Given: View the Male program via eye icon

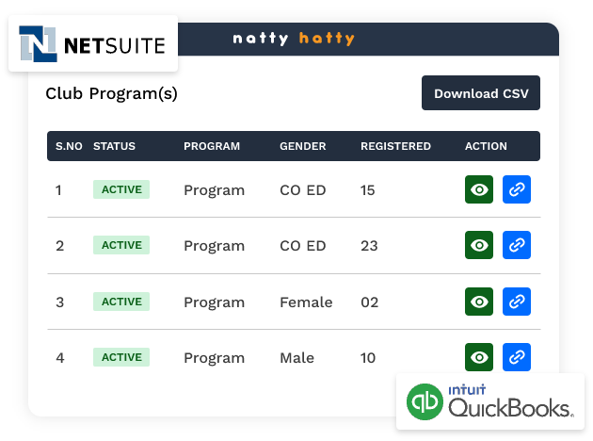Looking at the screenshot, I should click(x=479, y=357).
